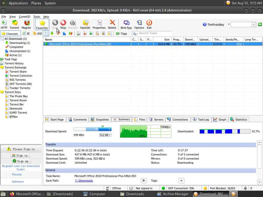Viewport: 263px width, 197px height.
Task: Click the play arrow button beside Save Path
Action: click(144, 181)
